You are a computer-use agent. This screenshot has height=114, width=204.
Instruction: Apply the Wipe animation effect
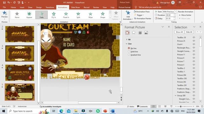point(91,15)
